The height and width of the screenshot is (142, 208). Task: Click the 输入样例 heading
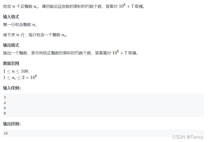[12, 88]
